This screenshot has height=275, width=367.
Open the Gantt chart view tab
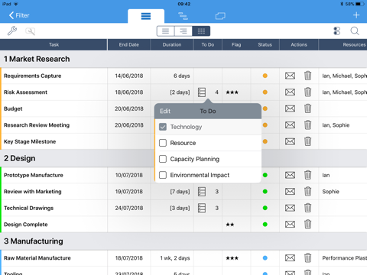pyautogui.click(x=183, y=16)
